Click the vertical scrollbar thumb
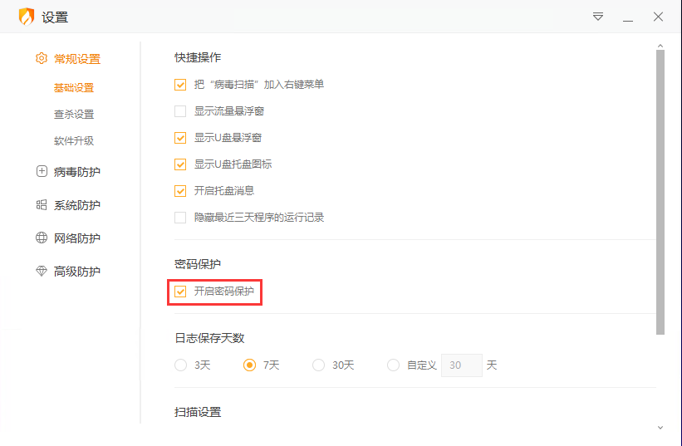The height and width of the screenshot is (446, 682). click(660, 191)
